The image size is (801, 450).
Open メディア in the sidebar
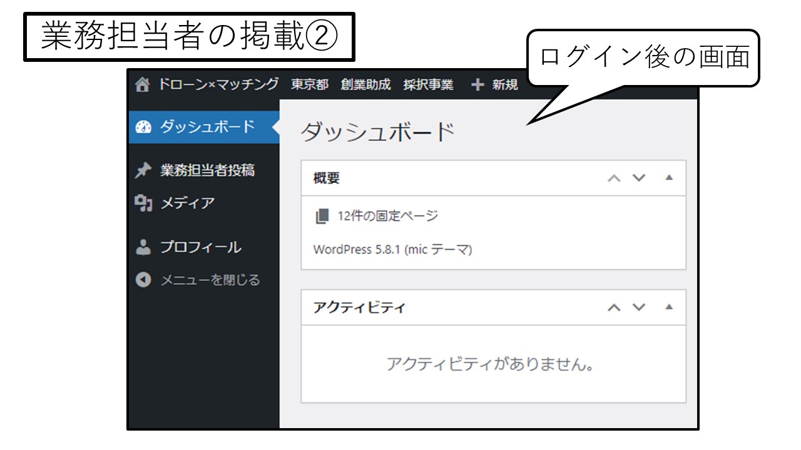(188, 203)
